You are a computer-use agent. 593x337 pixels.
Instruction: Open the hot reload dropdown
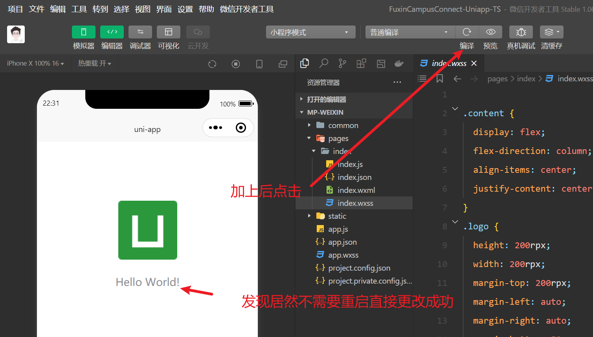94,63
